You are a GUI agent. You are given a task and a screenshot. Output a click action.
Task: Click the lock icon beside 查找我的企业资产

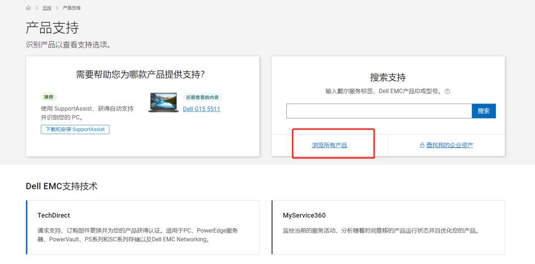click(x=422, y=145)
